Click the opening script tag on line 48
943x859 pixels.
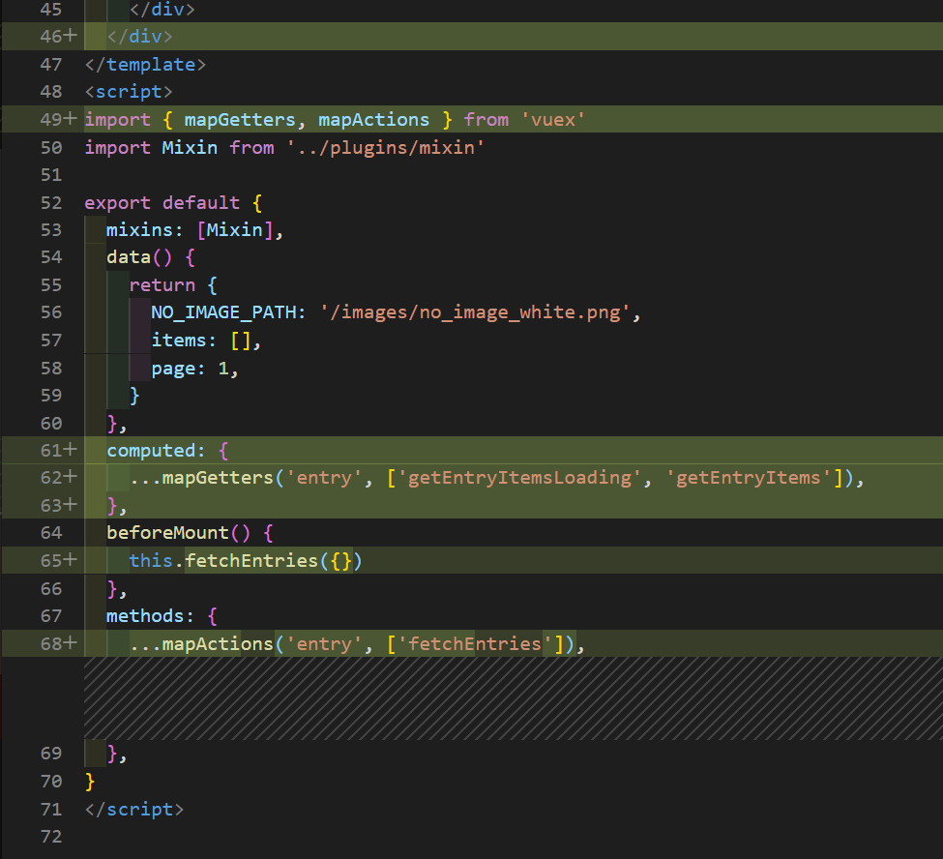128,92
